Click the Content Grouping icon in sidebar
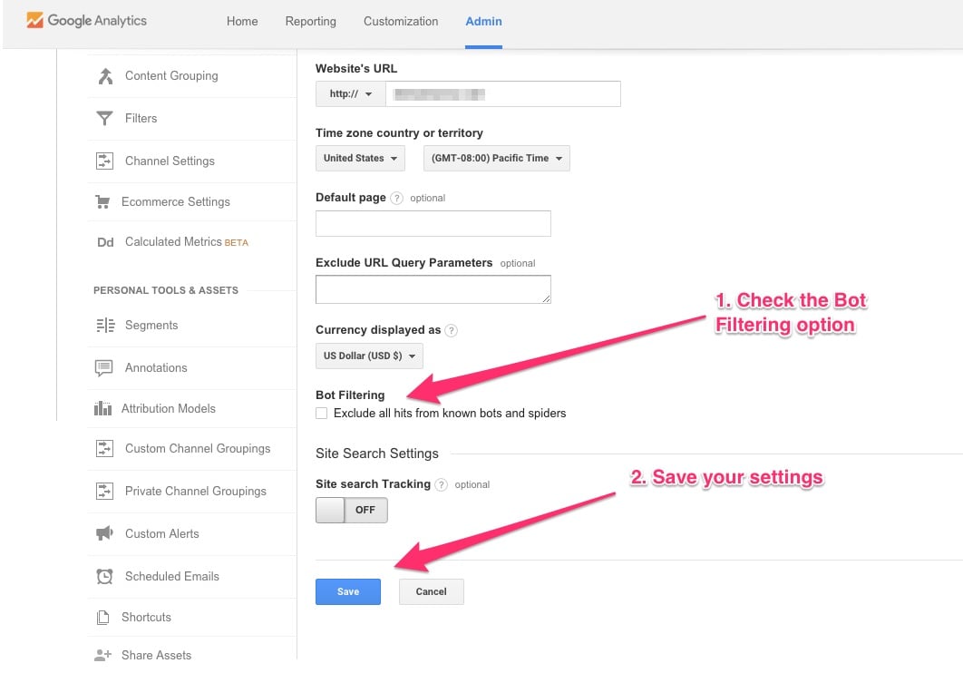This screenshot has width=963, height=673. [105, 76]
